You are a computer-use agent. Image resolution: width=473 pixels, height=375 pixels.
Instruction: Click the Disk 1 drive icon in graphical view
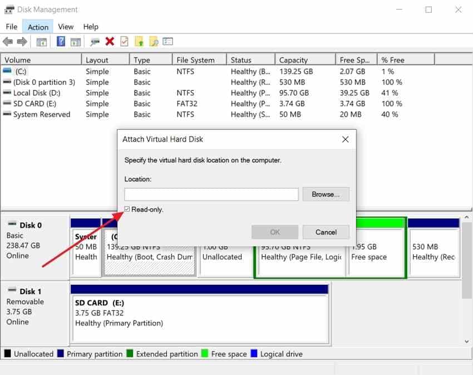pos(12,290)
